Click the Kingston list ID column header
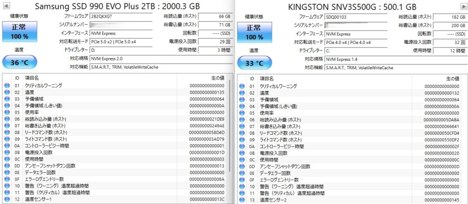Image resolution: width=468 pixels, height=204 pixels. (x=252, y=79)
